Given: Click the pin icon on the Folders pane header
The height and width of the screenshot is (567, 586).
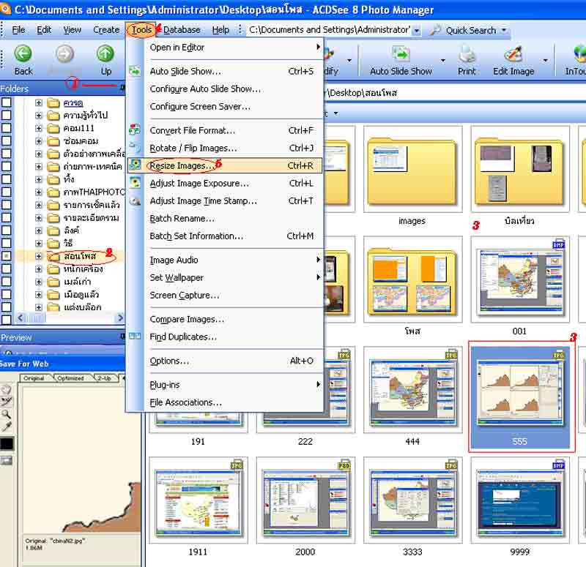Looking at the screenshot, I should pyautogui.click(x=122, y=88).
